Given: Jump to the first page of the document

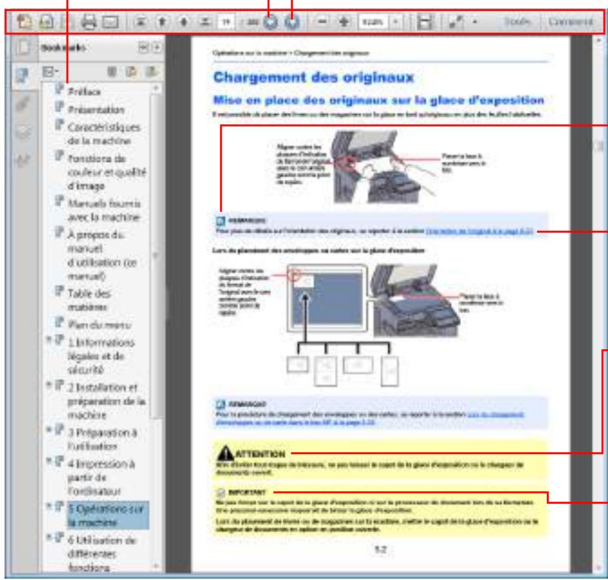Looking at the screenshot, I should click(x=141, y=22).
